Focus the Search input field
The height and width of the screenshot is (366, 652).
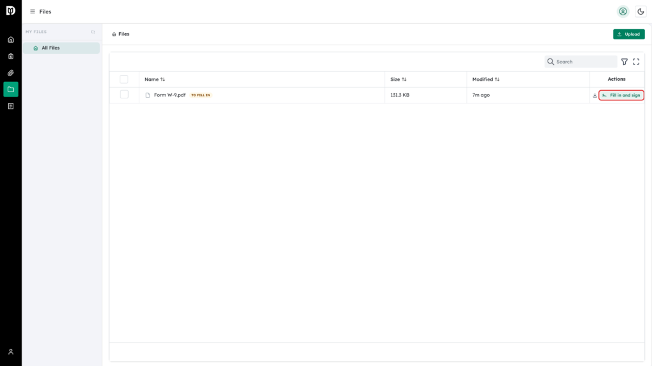pos(581,62)
